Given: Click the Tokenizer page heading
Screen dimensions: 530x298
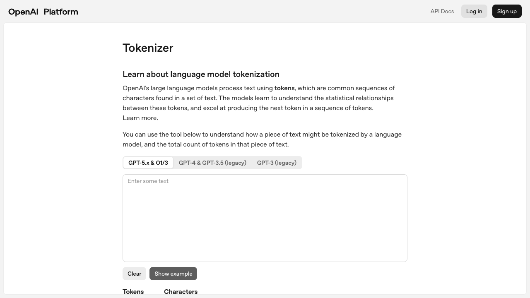Looking at the screenshot, I should point(148,48).
